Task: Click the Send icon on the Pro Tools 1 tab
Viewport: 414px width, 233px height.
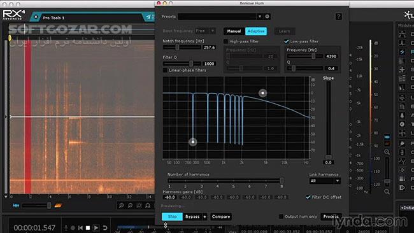Action: tap(148, 17)
